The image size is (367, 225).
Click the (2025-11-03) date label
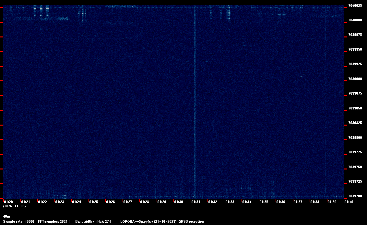15,206
